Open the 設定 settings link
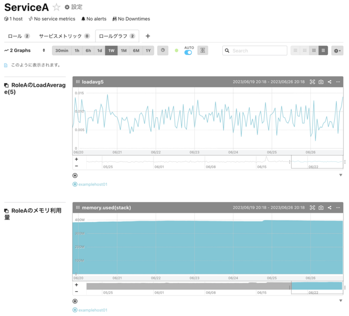 (73, 7)
